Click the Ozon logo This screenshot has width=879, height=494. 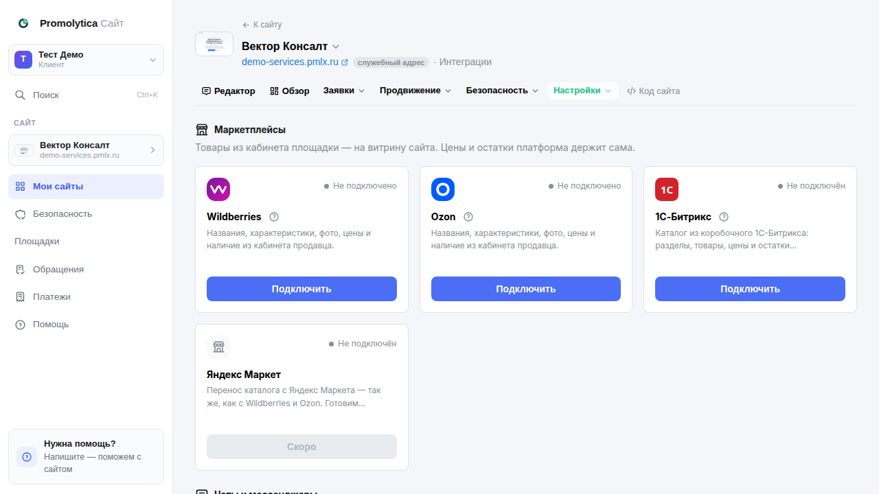pos(443,189)
